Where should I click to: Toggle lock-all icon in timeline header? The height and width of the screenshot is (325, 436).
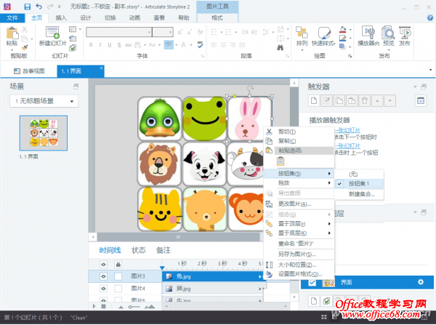[x=118, y=265]
